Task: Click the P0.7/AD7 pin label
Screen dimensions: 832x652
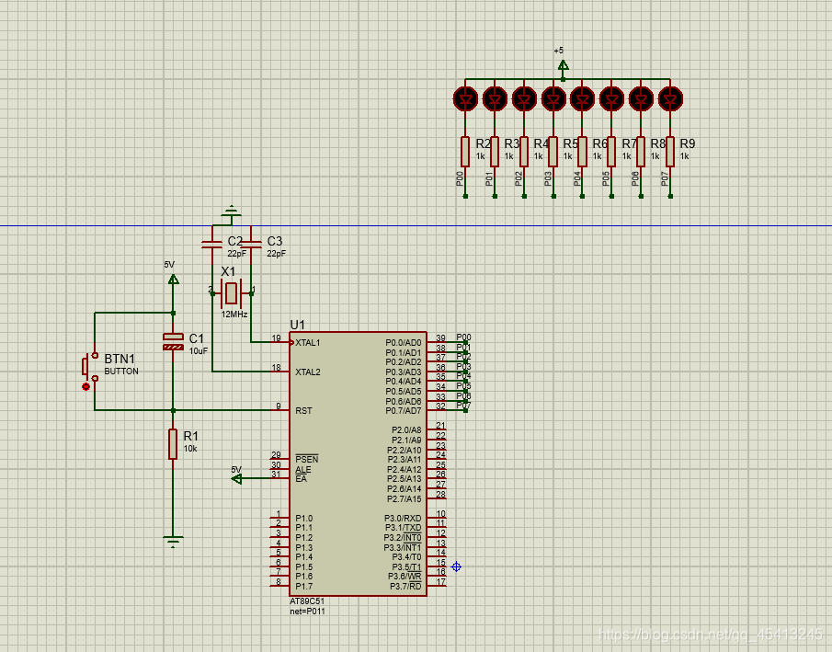Action: pyautogui.click(x=404, y=410)
